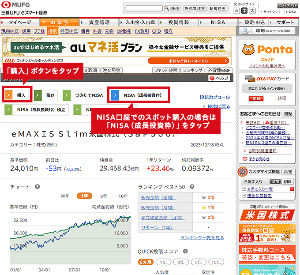Open the 投資情報 menu
Screen dimensions: 300x275
pos(178,23)
